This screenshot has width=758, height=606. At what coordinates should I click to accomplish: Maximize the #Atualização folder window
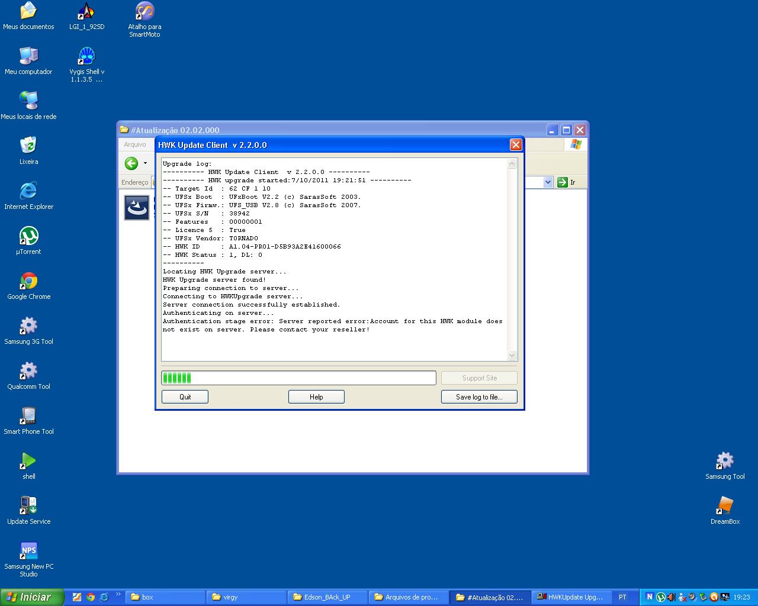coord(566,130)
